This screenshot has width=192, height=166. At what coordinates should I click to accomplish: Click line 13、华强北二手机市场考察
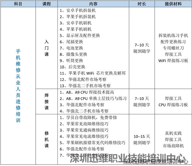pos(85,86)
